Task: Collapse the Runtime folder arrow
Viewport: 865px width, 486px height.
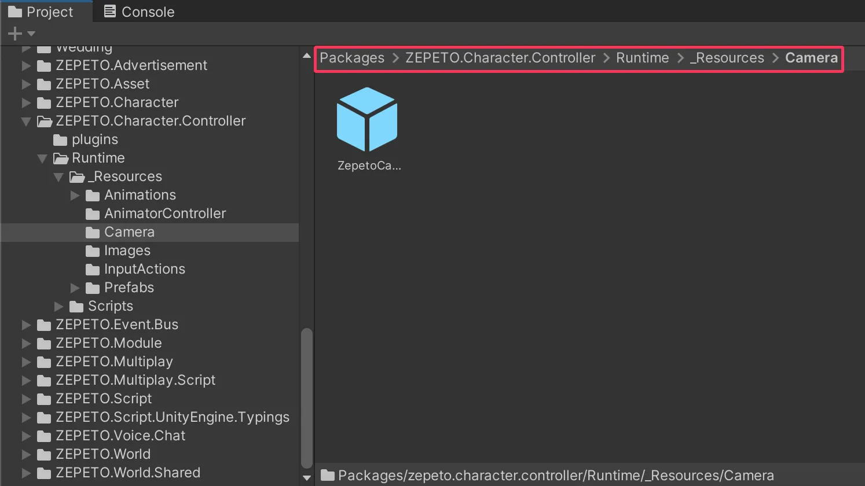Action: [x=42, y=159]
